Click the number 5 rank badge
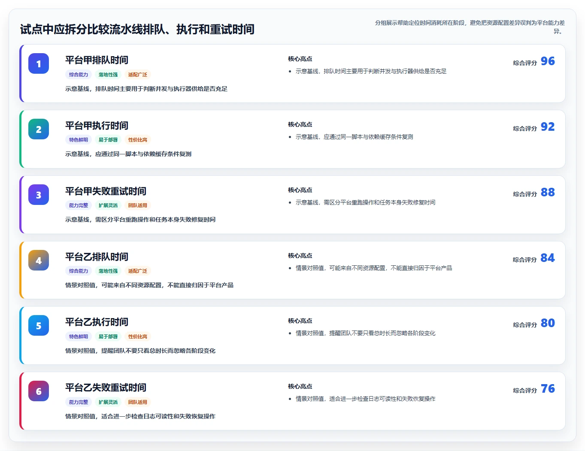The image size is (585, 451). [x=39, y=325]
